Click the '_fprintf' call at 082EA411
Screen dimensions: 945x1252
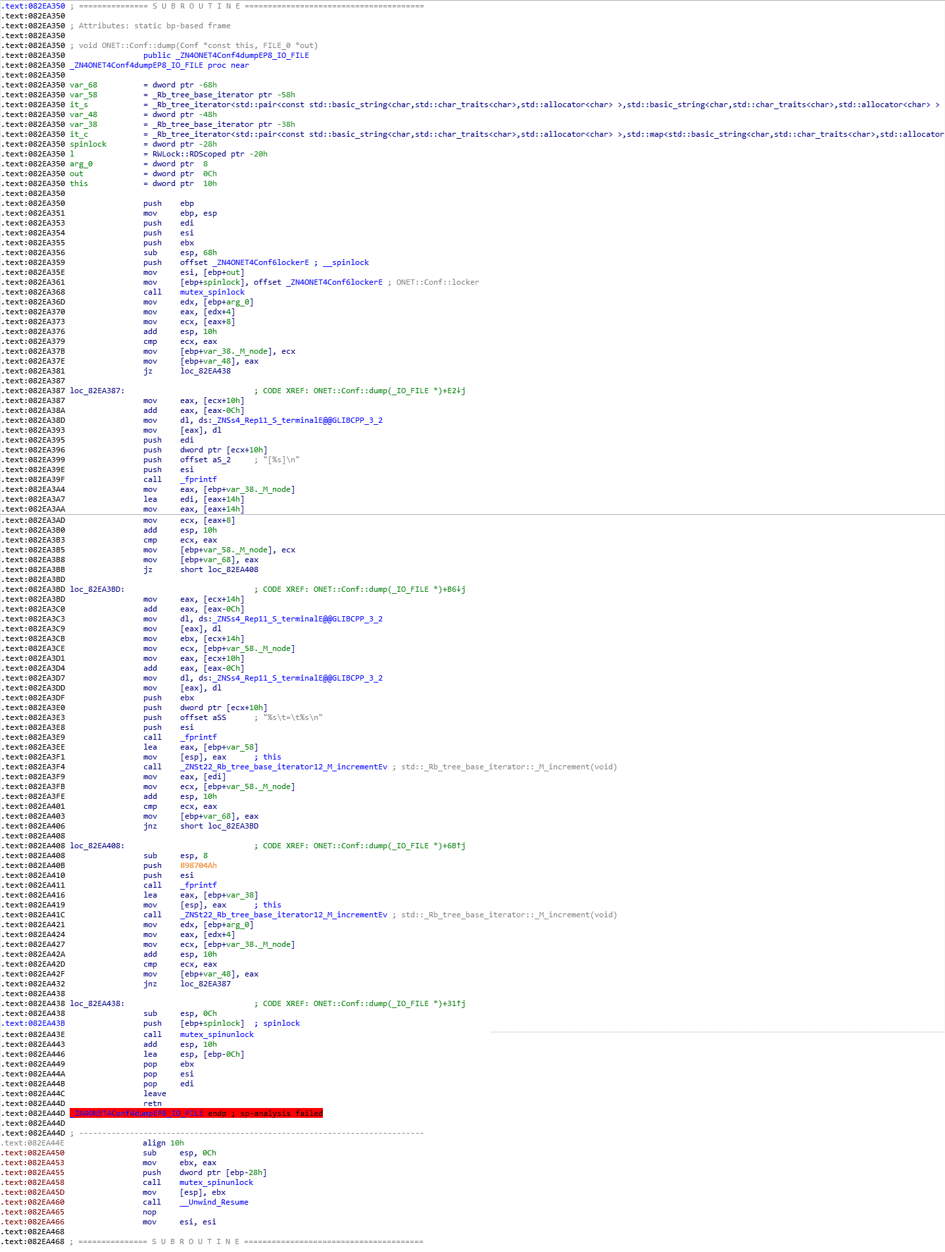[199, 885]
